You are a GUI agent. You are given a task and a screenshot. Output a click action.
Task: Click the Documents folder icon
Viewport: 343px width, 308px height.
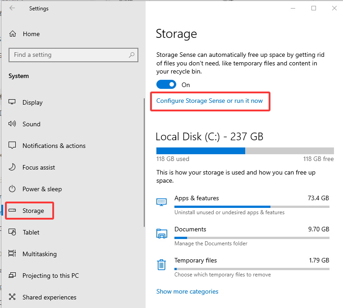pos(161,233)
